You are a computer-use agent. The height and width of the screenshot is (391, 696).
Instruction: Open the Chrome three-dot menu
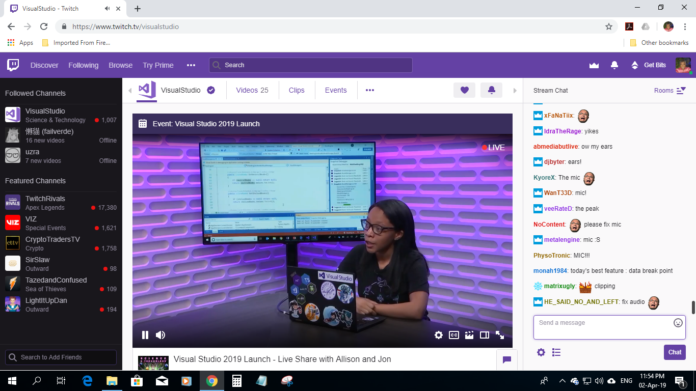(685, 26)
